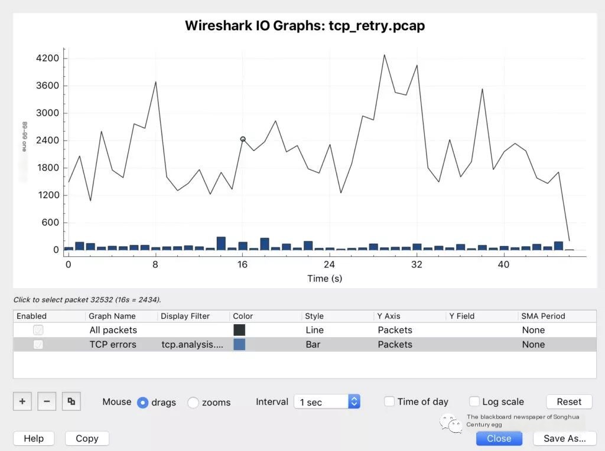Click Save As... button
This screenshot has height=451, width=605.
pyautogui.click(x=564, y=438)
